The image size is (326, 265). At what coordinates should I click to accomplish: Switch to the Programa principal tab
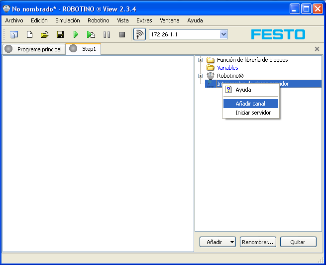click(x=34, y=49)
